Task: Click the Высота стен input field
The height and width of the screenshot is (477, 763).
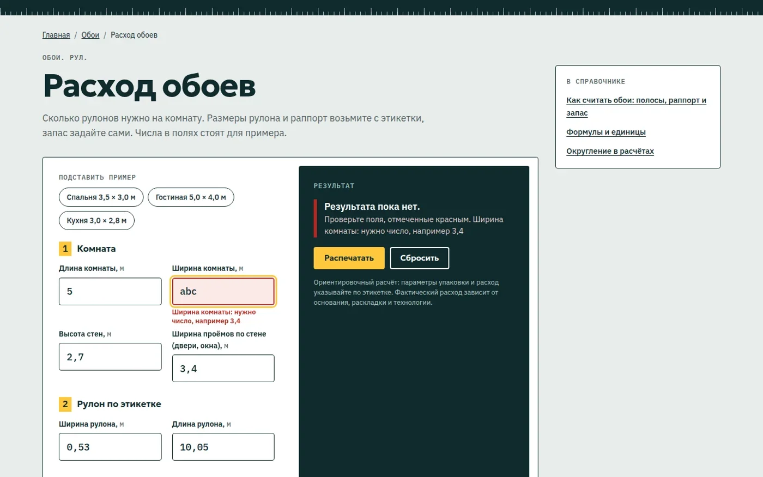Action: pos(110,357)
